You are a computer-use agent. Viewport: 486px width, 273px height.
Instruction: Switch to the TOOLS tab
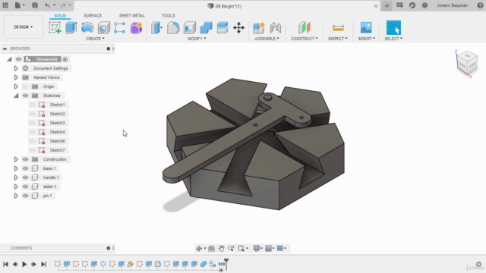[168, 15]
